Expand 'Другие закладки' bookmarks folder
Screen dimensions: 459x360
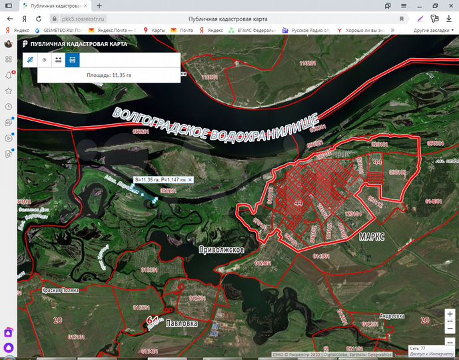[x=434, y=30]
